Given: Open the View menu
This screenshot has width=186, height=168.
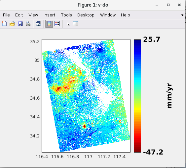Looking at the screenshot, I should pyautogui.click(x=33, y=15).
